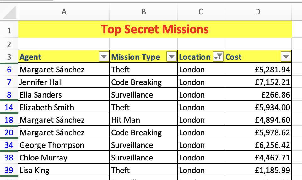The width and height of the screenshot is (302, 180).
Task: Select column C header
Action: pyautogui.click(x=201, y=12)
